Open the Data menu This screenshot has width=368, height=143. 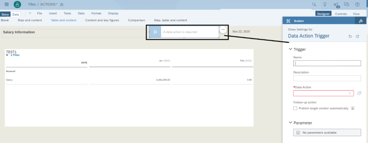(81, 13)
